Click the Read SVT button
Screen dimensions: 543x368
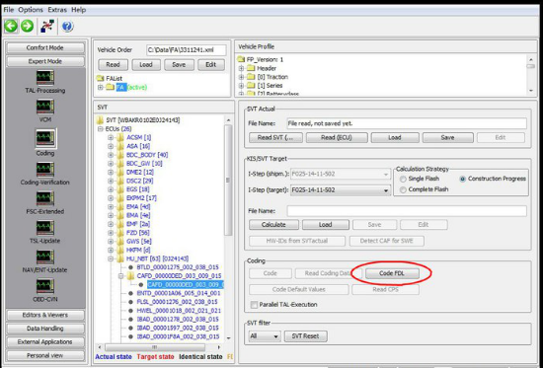pyautogui.click(x=275, y=137)
